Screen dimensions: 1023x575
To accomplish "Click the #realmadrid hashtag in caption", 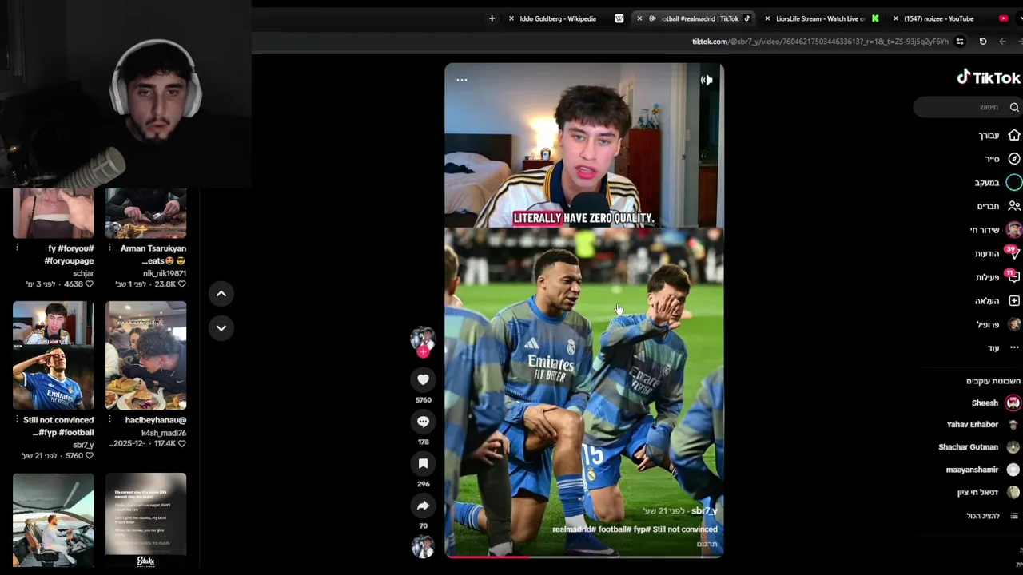I will point(572,529).
